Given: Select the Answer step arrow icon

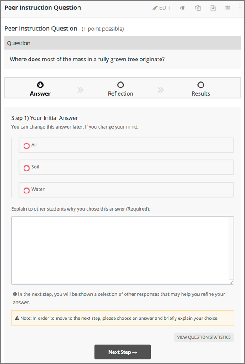Looking at the screenshot, I should tap(40, 85).
